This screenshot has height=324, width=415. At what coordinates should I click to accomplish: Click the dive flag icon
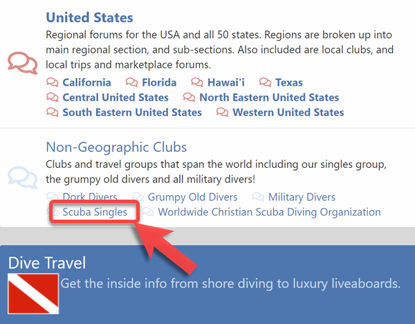[x=32, y=291]
